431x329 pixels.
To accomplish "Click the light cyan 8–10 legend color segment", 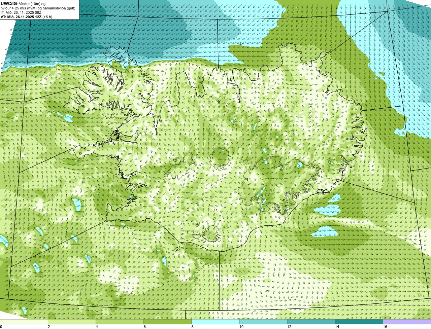I will click(x=215, y=322).
